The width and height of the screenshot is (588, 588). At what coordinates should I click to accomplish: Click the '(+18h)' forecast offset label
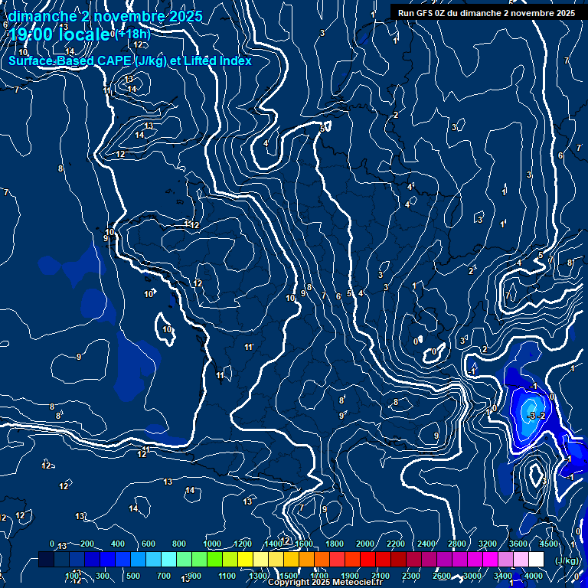[x=132, y=34]
